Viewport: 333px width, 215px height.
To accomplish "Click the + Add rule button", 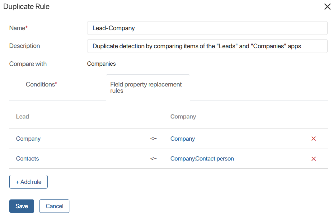I will click(x=28, y=182).
